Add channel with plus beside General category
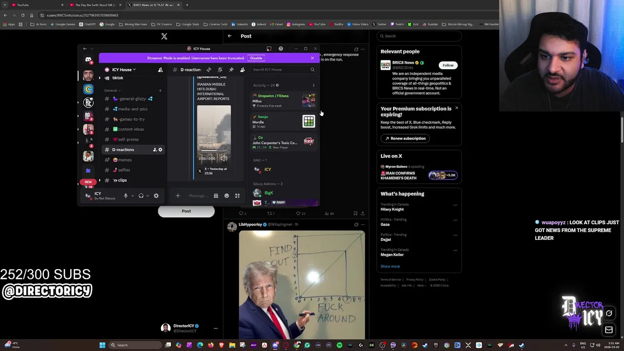This screenshot has height=351, width=624. click(x=160, y=91)
